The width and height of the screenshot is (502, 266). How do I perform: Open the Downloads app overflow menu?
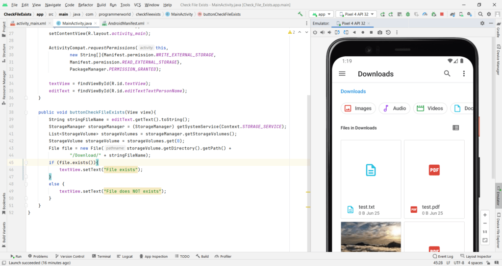click(x=464, y=74)
